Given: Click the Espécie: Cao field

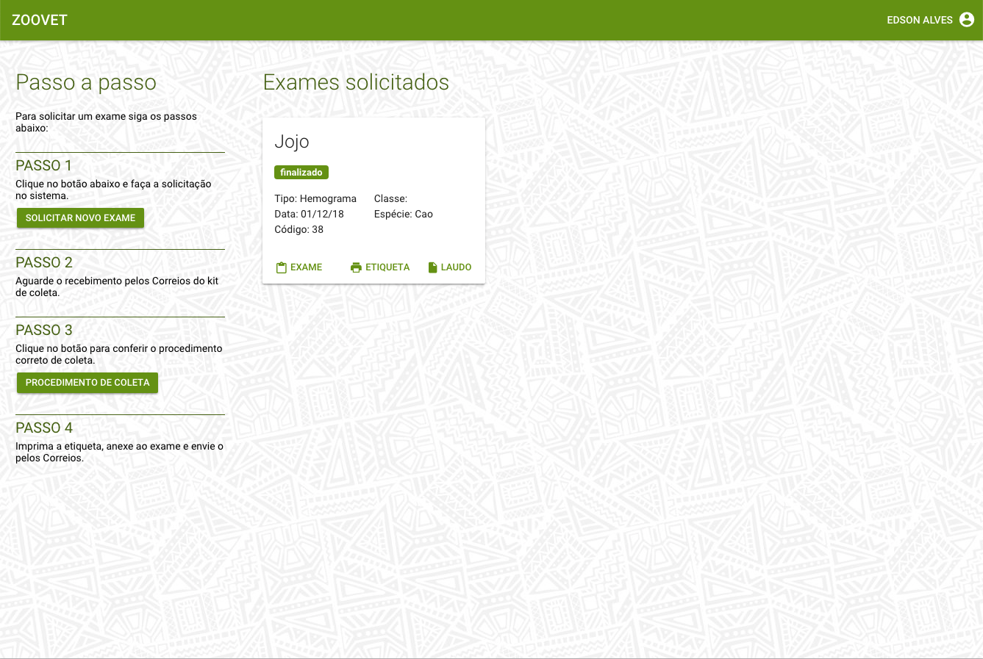Looking at the screenshot, I should point(403,214).
